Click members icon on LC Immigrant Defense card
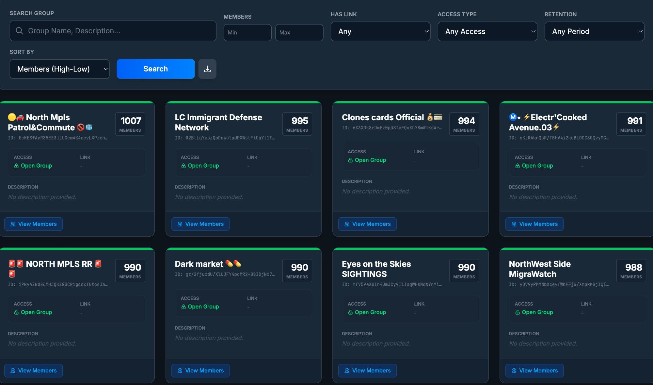Screen dimensions: 653x385 [180, 224]
